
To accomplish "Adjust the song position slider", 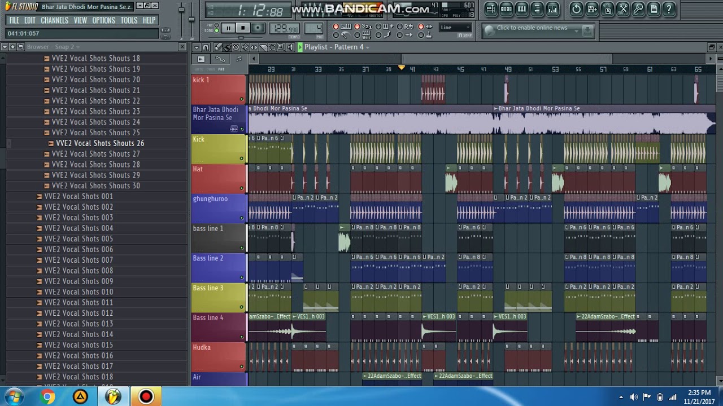I will [x=241, y=38].
